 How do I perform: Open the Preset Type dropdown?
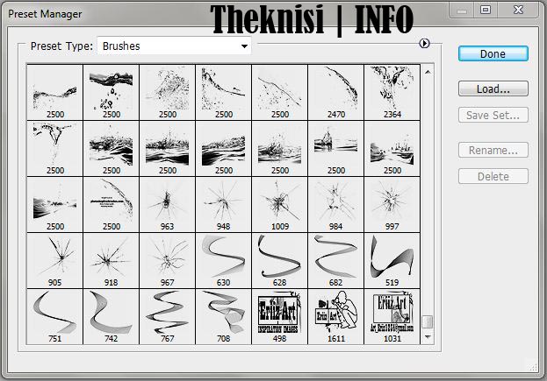(x=173, y=46)
